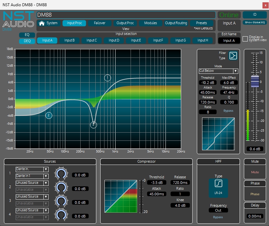Click the DEQ transfer curve graph
Image resolution: width=269 pixels, height=226 pixels.
coord(218,134)
